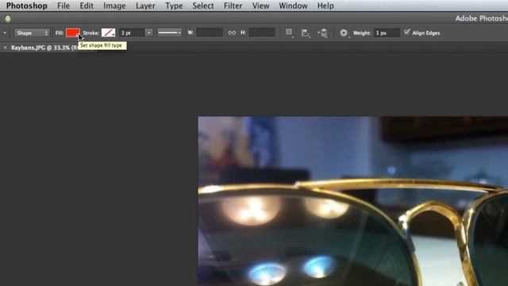Toggle the Align Edges checkbox
The width and height of the screenshot is (508, 286).
[406, 32]
